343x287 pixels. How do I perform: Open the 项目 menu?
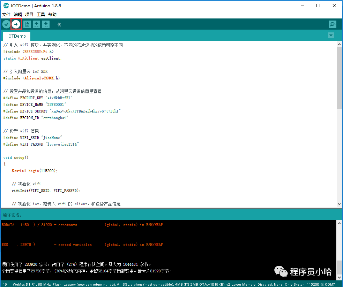click(x=29, y=15)
